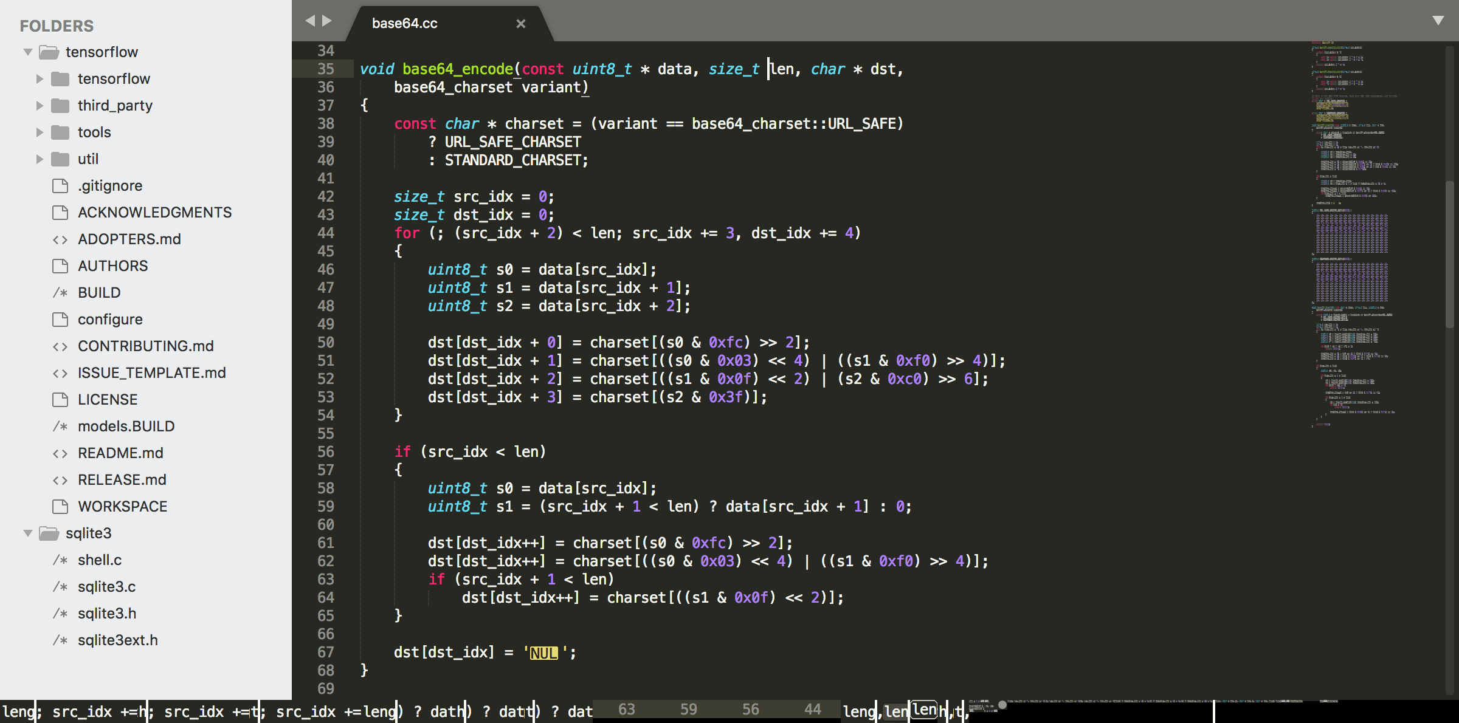Collapse the sqlite3 folder
1459x723 pixels.
coord(27,533)
